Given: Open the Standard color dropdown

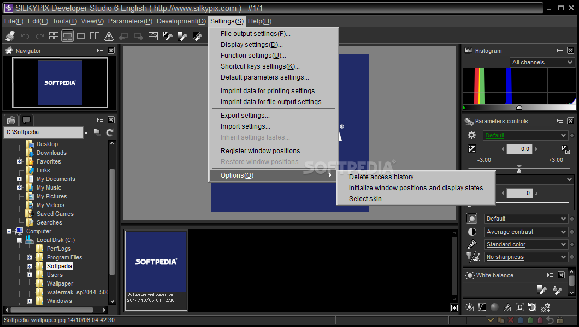Looking at the screenshot, I should [x=525, y=244].
